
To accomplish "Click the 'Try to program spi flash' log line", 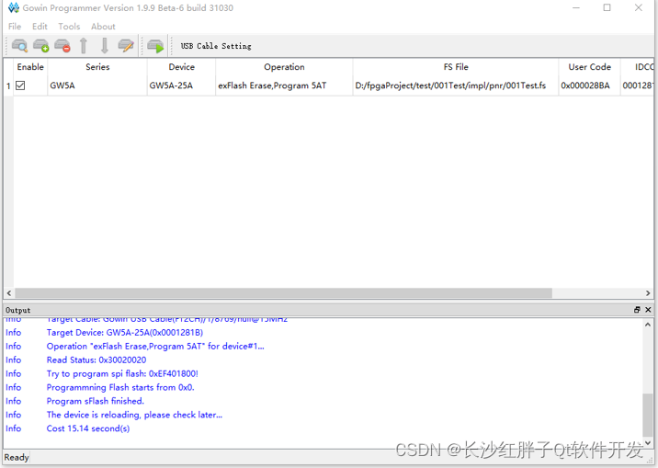I will click(122, 373).
